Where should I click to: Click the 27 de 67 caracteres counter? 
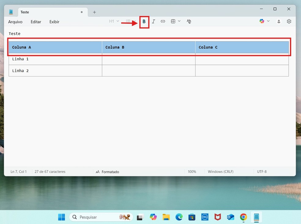click(50, 172)
